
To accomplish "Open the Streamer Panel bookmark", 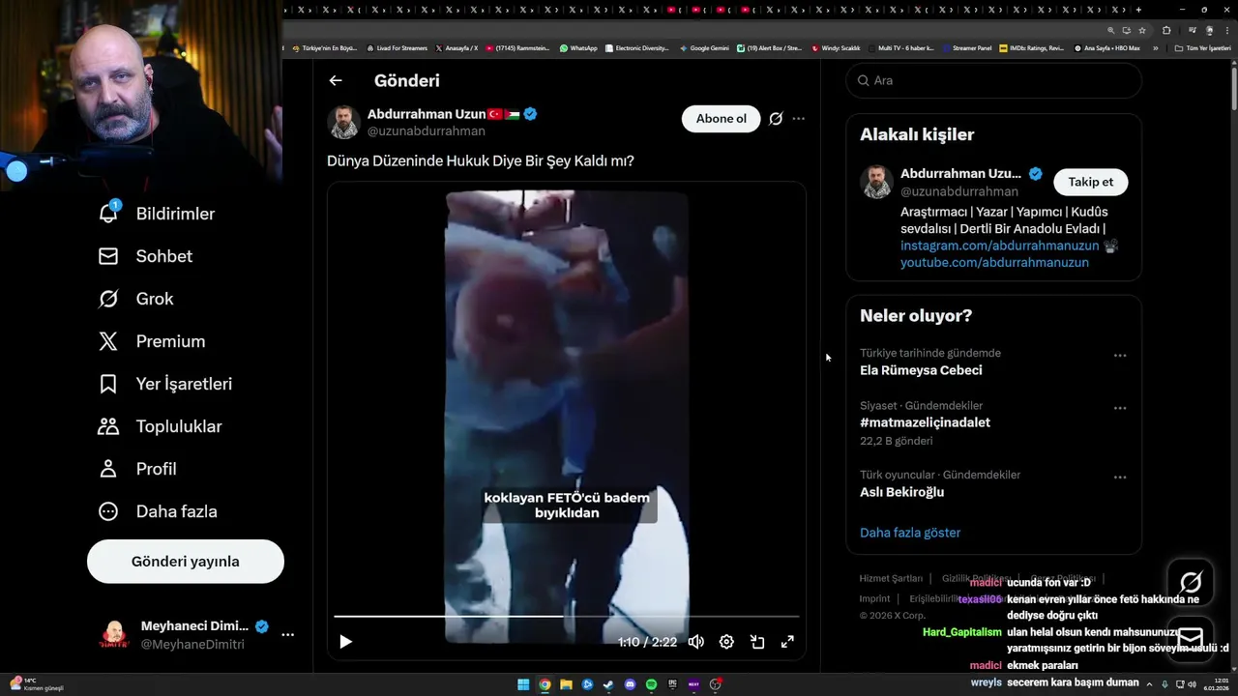I will [x=967, y=47].
